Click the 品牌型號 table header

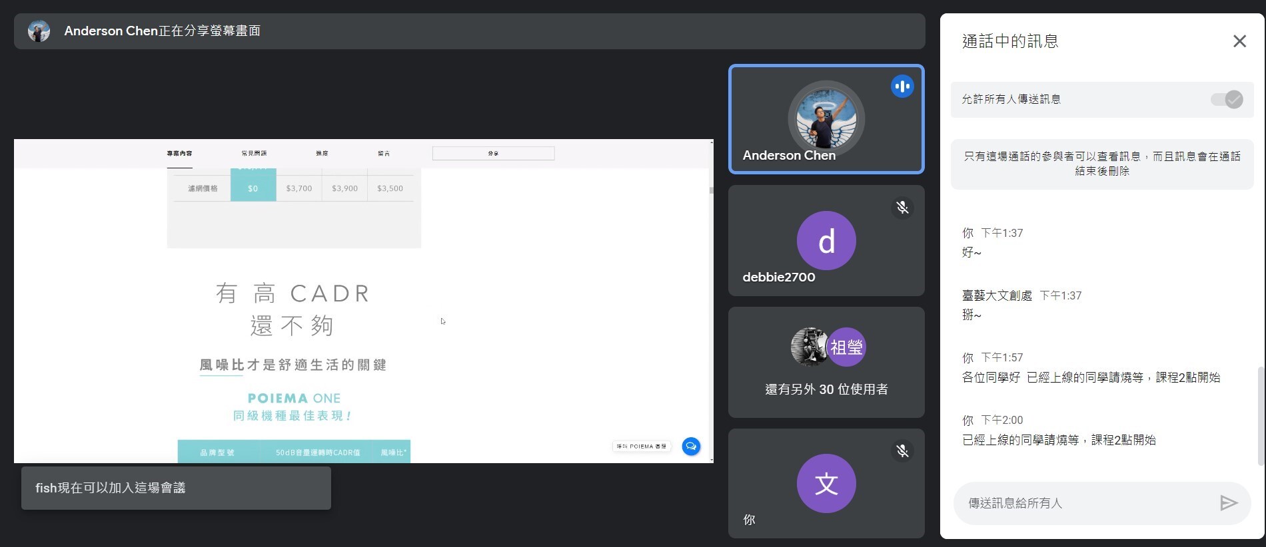[217, 453]
